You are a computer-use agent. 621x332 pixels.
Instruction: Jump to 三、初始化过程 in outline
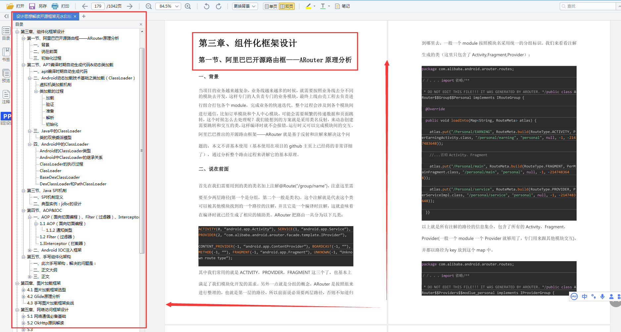pos(47,58)
